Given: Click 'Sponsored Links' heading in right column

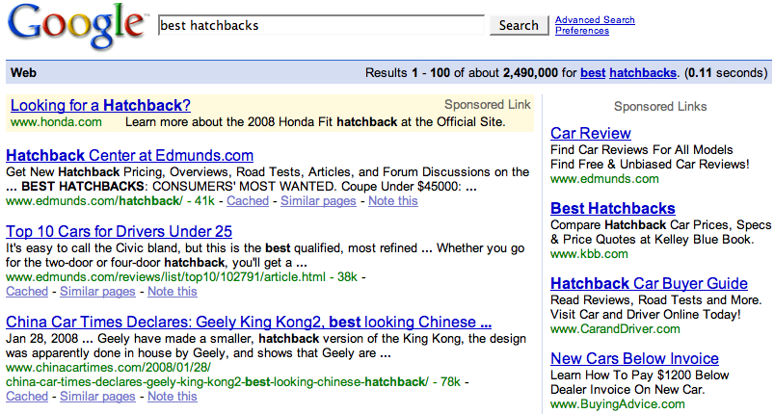Looking at the screenshot, I should [x=660, y=107].
